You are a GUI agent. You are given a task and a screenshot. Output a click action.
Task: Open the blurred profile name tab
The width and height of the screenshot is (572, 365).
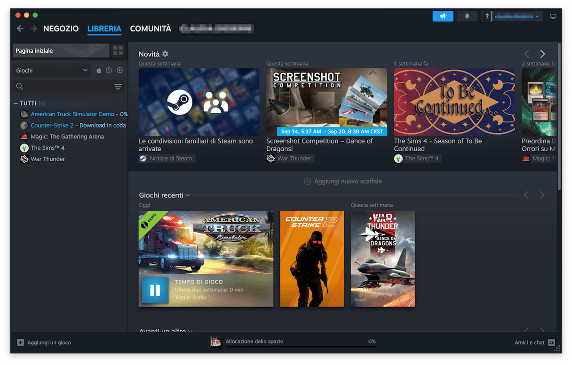pos(217,29)
